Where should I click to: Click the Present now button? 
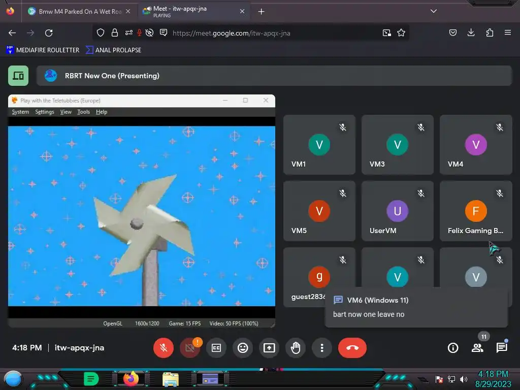269,348
